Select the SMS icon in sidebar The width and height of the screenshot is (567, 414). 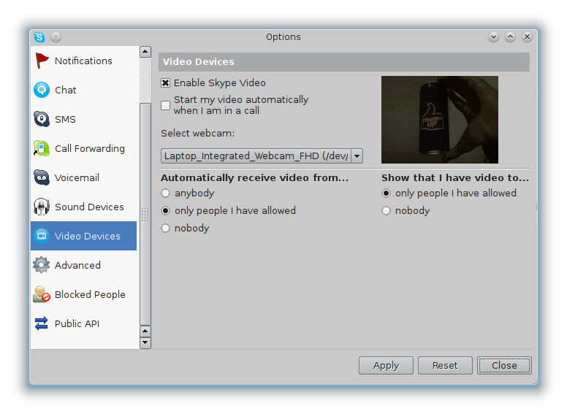(x=42, y=119)
